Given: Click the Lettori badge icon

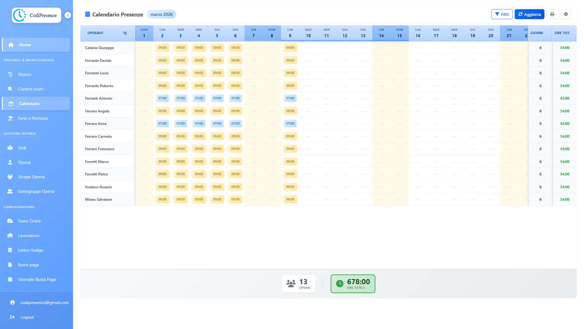Looking at the screenshot, I should coord(10,250).
